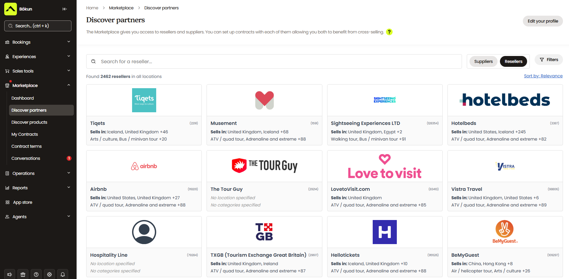
Task: Expand the Experiences section
Action: [38, 57]
